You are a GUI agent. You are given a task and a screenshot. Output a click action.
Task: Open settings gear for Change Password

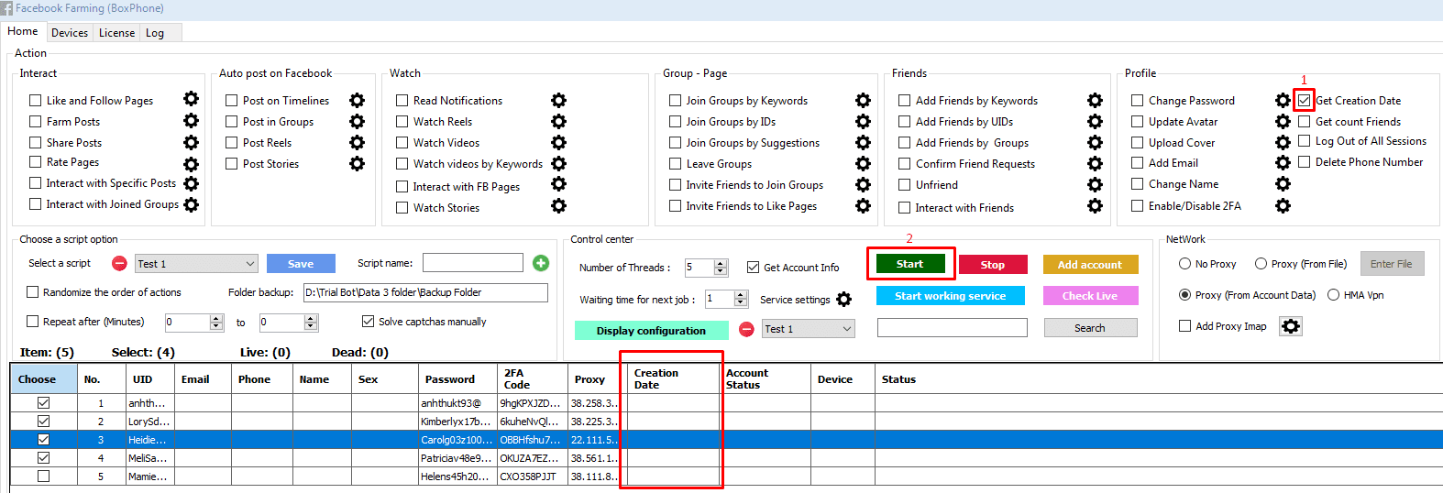point(1283,100)
